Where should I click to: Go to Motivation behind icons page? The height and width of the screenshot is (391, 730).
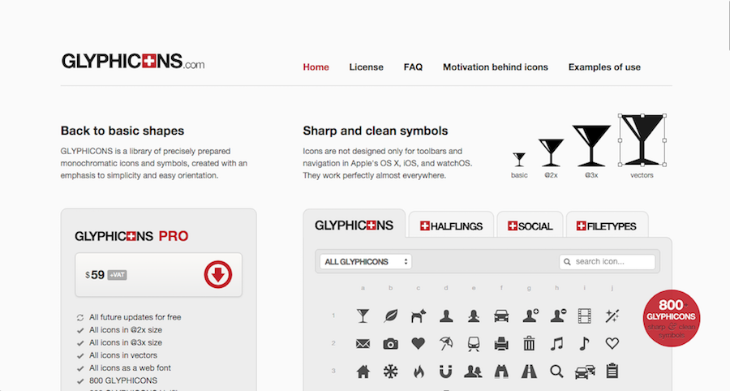[495, 67]
